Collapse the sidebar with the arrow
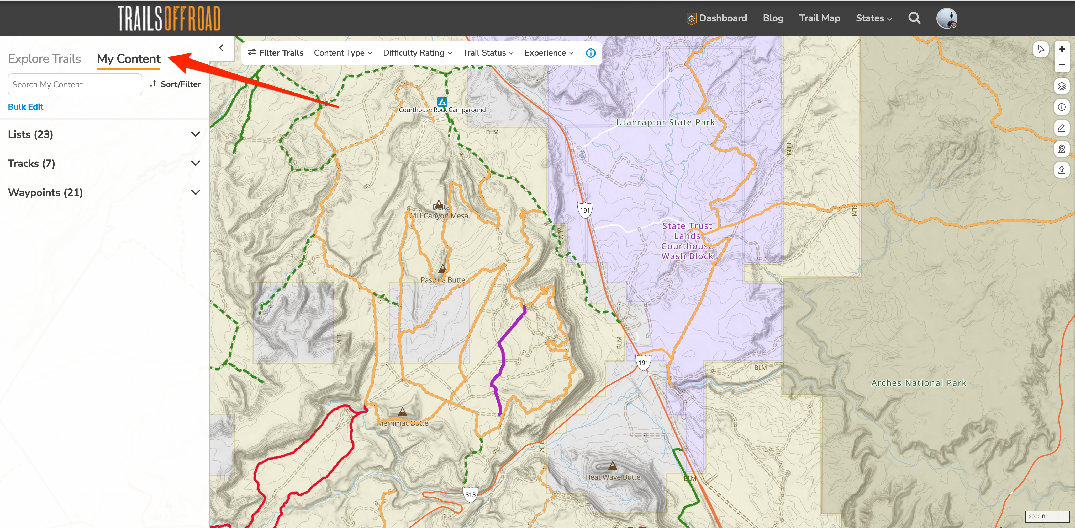 (x=221, y=48)
